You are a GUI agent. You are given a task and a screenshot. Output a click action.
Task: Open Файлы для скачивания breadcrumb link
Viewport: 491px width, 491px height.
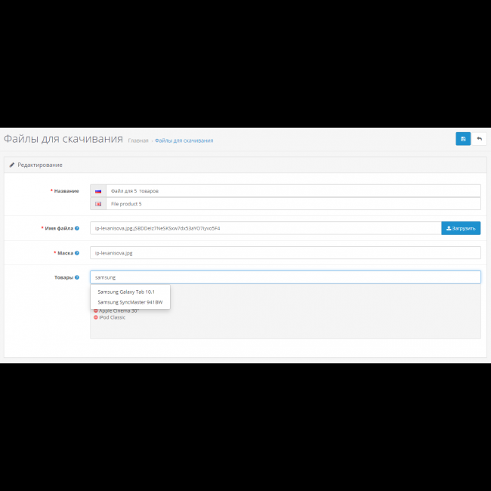[184, 141]
